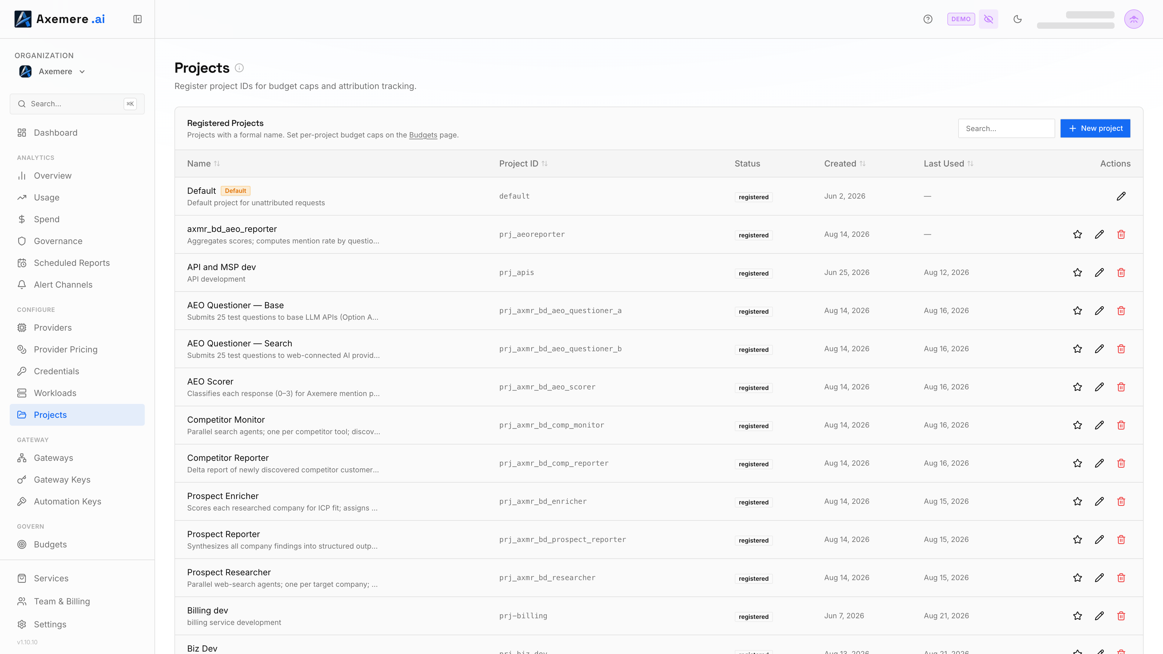Delete the AEO Questioner — Search project
Image resolution: width=1163 pixels, height=654 pixels.
click(1121, 349)
